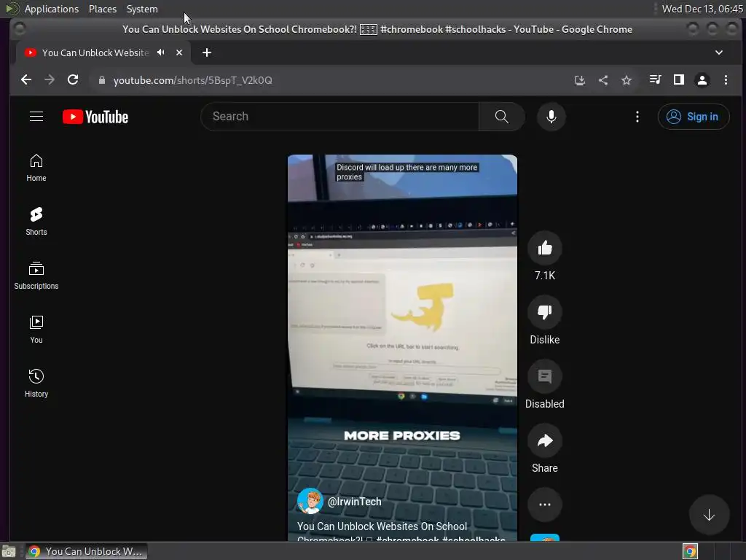The height and width of the screenshot is (560, 746).
Task: Reload the page
Action: (x=73, y=80)
